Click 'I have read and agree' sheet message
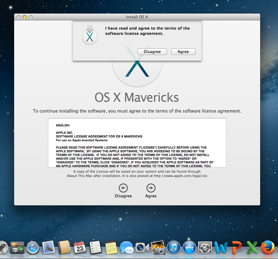The width and height of the screenshot is (278, 259). 147,31
